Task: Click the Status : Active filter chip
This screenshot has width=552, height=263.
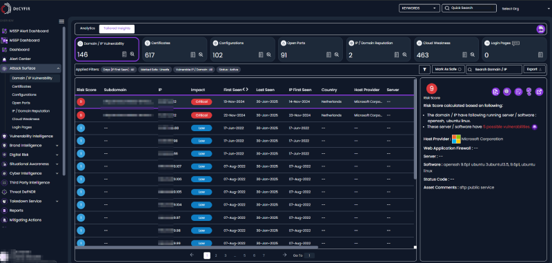Action: click(229, 70)
